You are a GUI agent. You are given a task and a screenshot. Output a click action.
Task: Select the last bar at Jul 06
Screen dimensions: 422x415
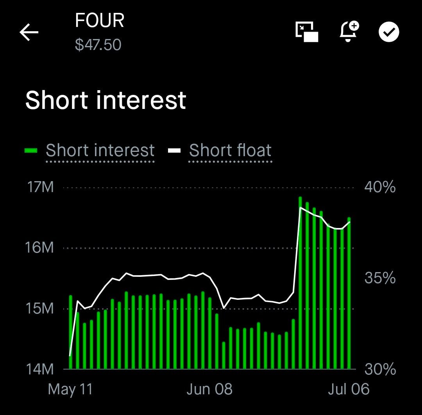pos(349,293)
